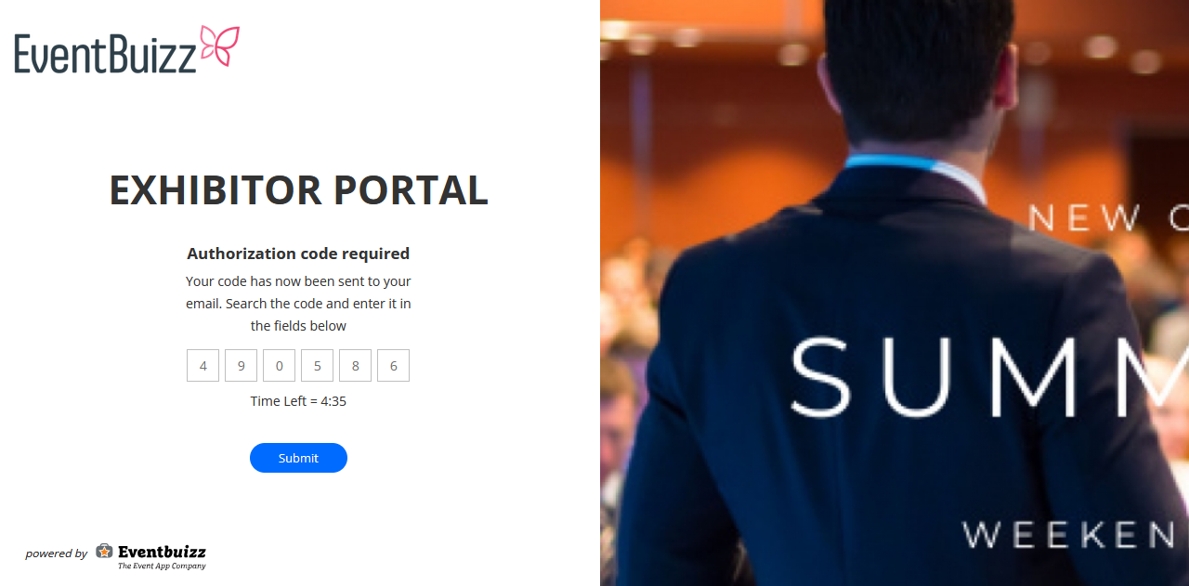The height and width of the screenshot is (586, 1189).
Task: Click 'The Event App Company' tagline
Action: pyautogui.click(x=162, y=566)
